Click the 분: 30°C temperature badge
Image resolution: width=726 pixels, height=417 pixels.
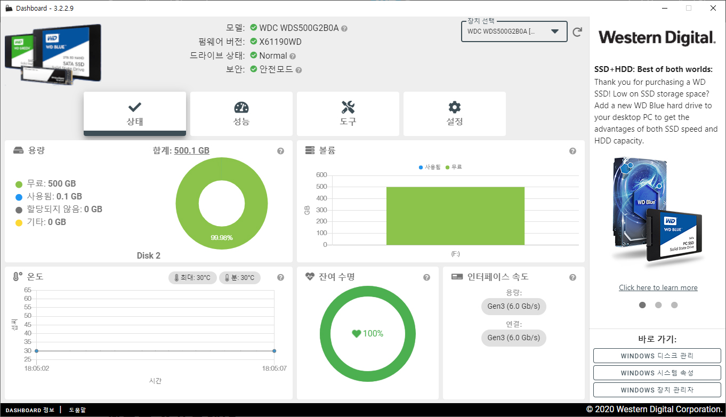tap(240, 278)
